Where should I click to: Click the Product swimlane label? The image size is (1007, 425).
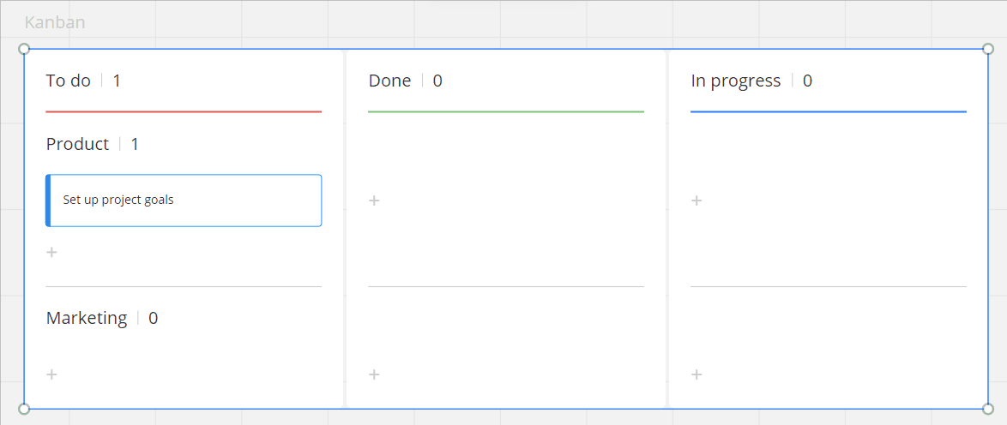tap(78, 144)
